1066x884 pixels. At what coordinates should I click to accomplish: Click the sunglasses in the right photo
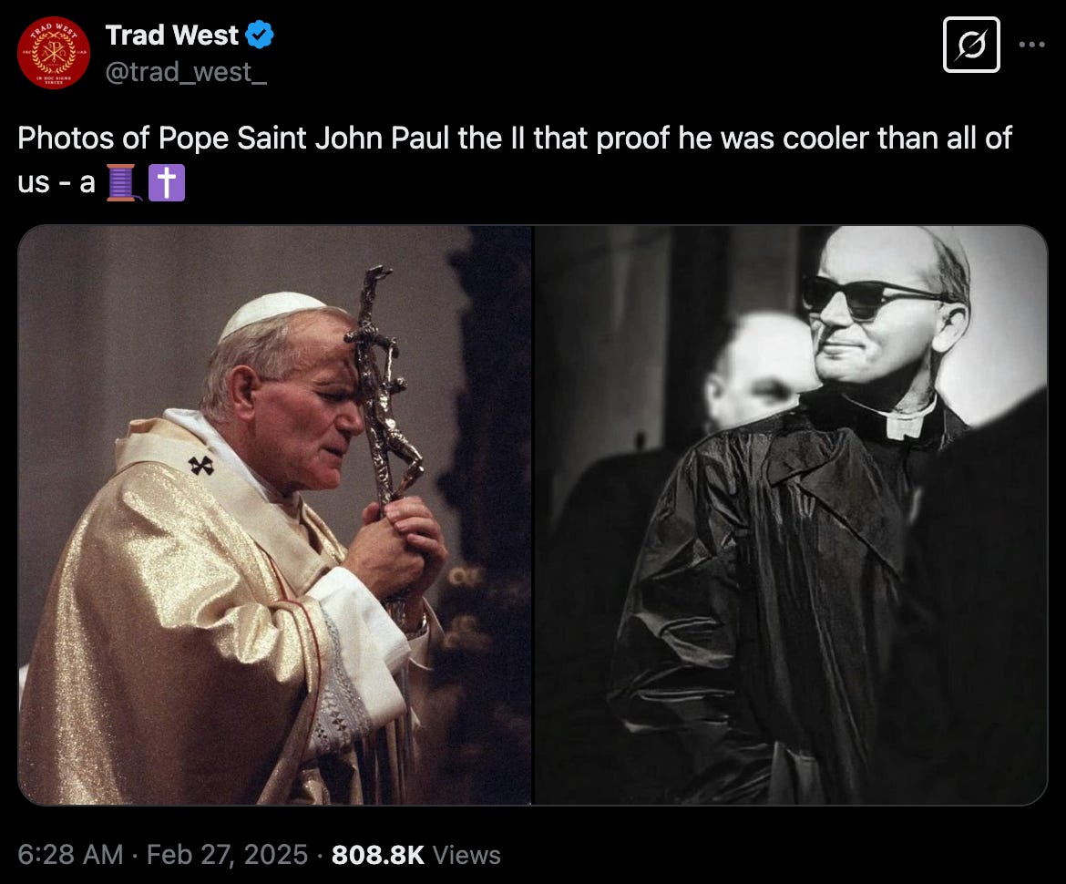pyautogui.click(x=872, y=296)
